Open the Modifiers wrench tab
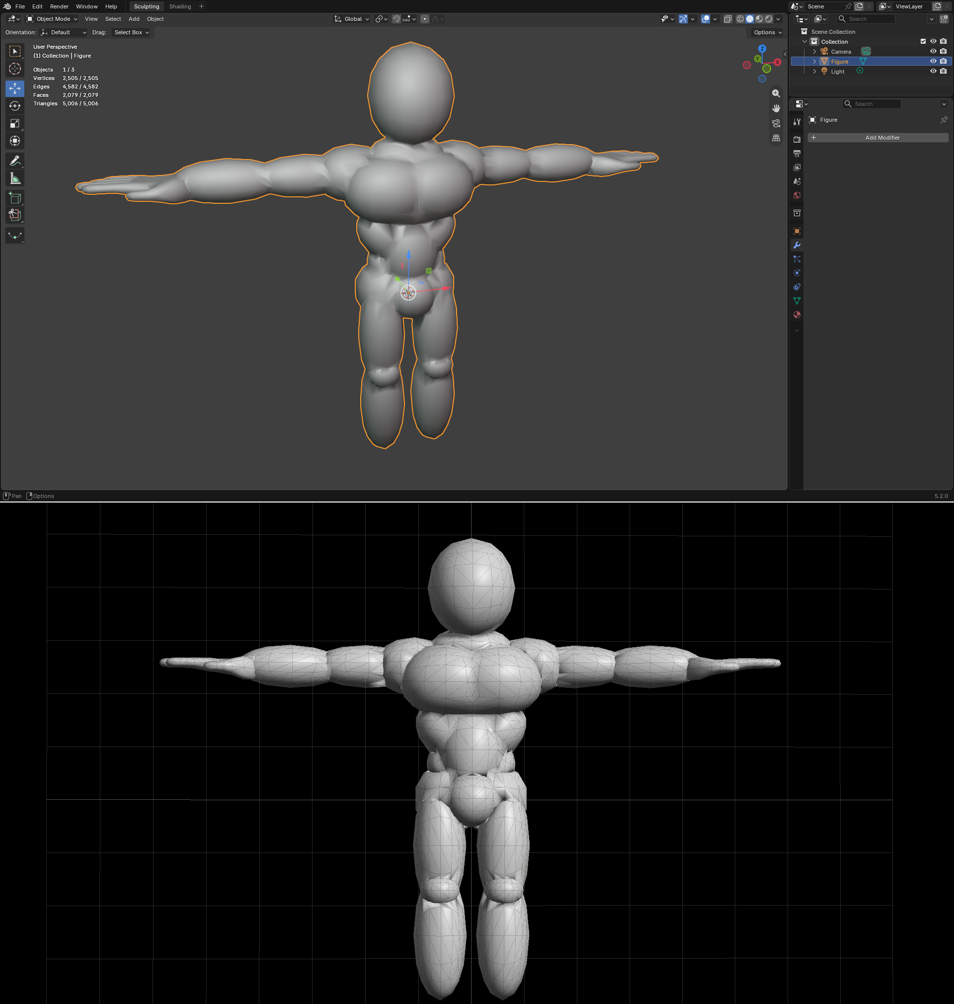Screen dimensions: 954x1004 [x=797, y=245]
